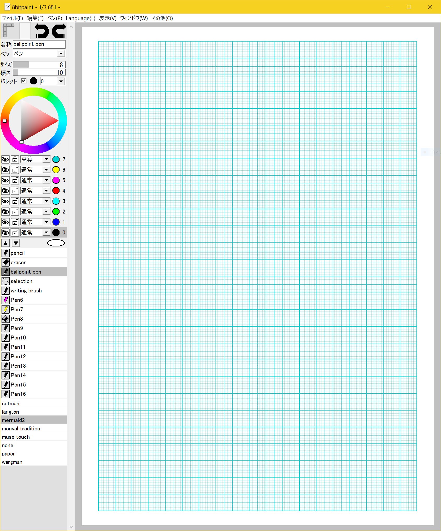Hide layer 6 with the eye icon
Screen dimensions: 441x531
(x=5, y=170)
